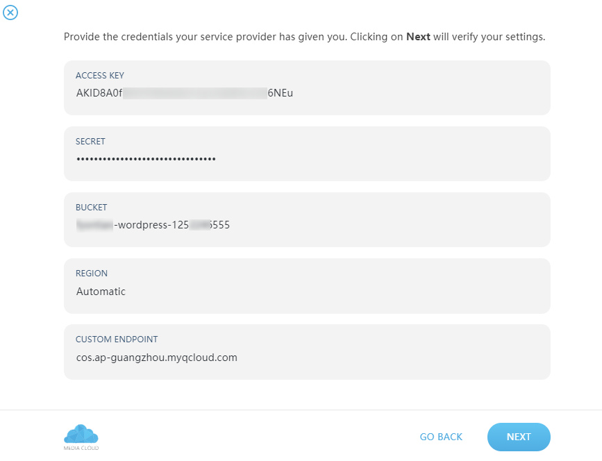Edit the Custom Endpoint field value

[307, 352]
